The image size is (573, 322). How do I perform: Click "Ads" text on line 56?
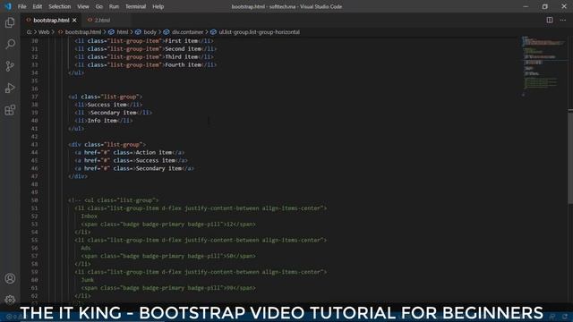point(86,249)
